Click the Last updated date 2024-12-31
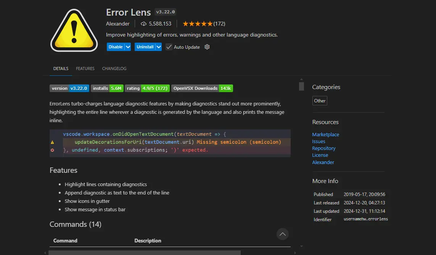436x255 pixels. [364, 211]
